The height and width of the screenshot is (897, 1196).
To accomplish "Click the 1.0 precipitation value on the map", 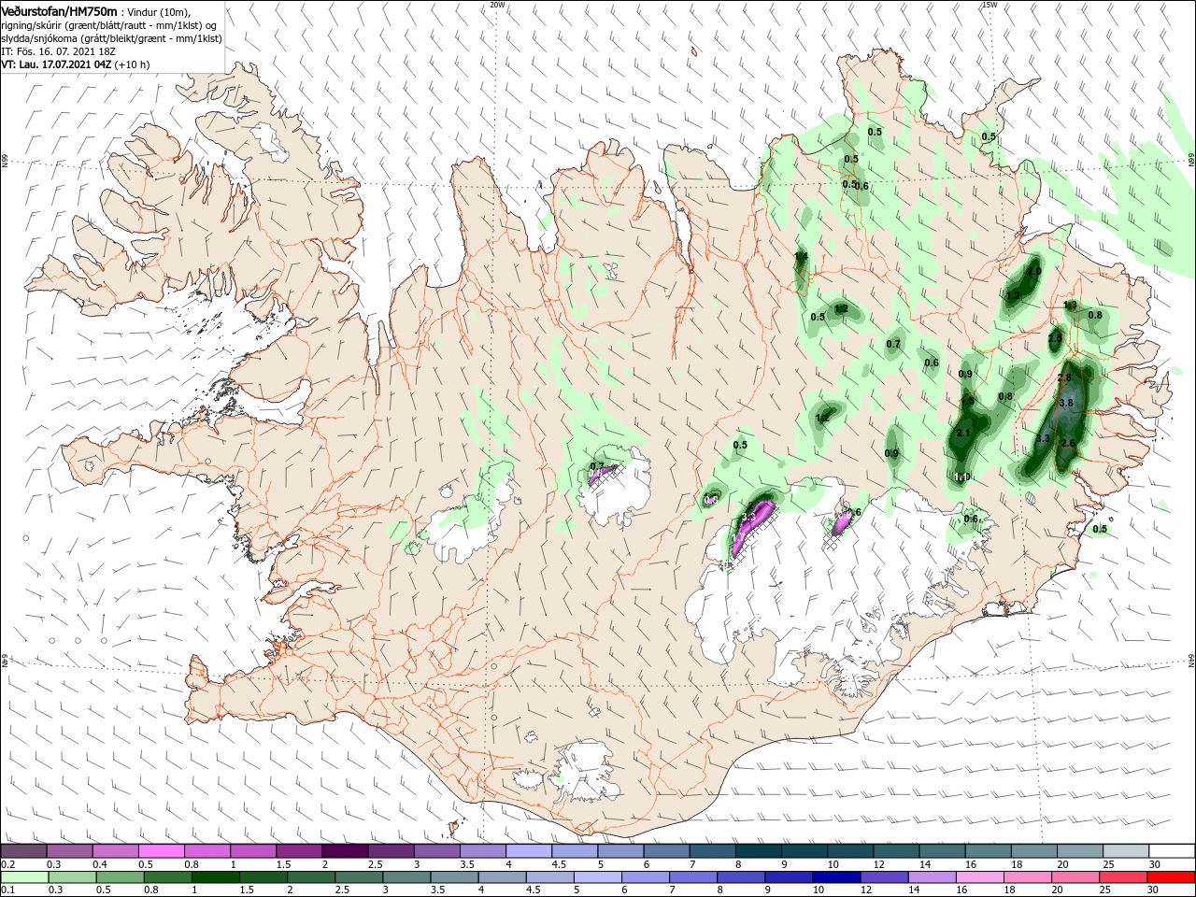I will 962,477.
